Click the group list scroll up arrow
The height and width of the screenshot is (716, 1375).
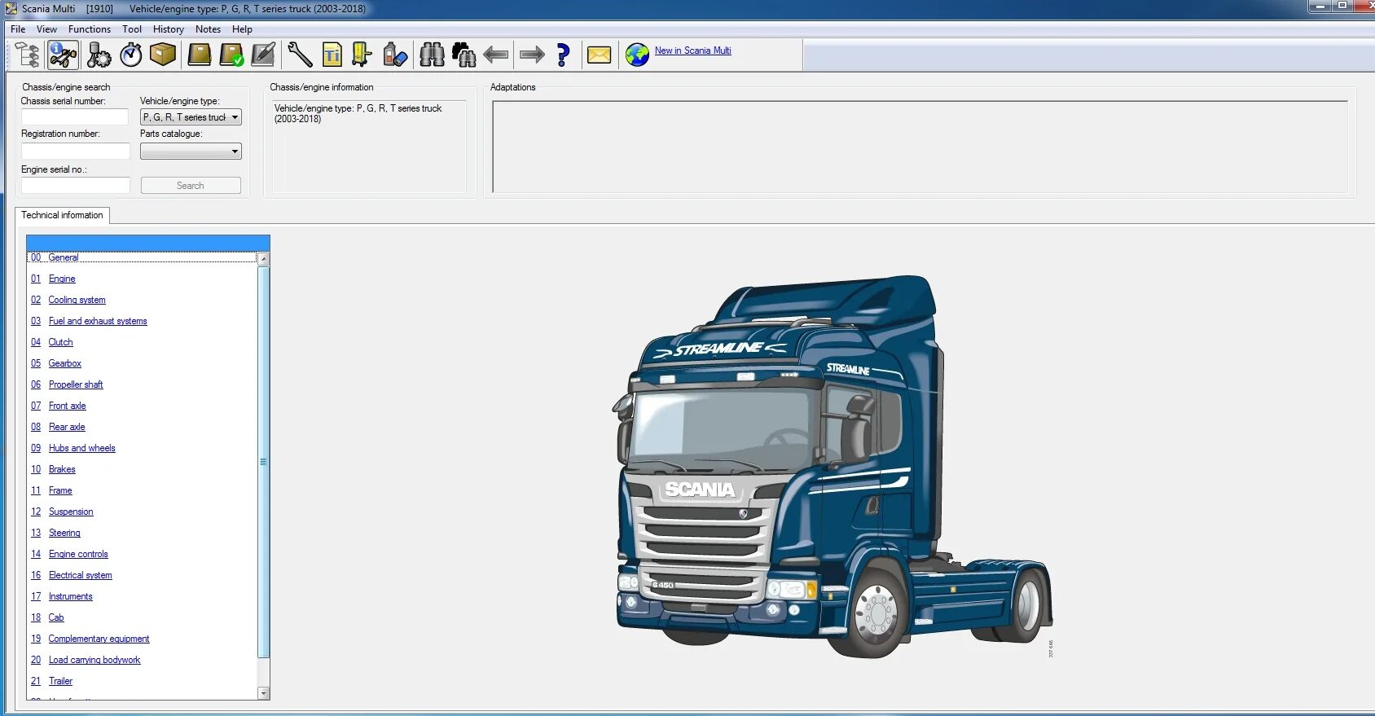(263, 258)
